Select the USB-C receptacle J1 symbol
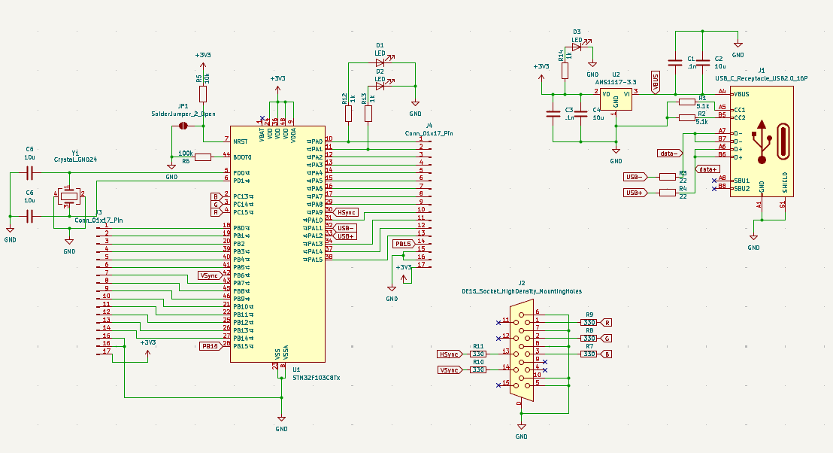Screen dimensions: 833x453 tap(761, 141)
